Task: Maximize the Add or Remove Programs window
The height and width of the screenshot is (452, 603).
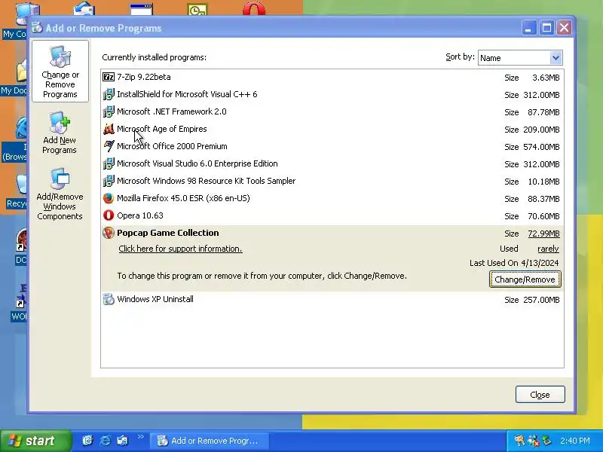Action: point(546,28)
